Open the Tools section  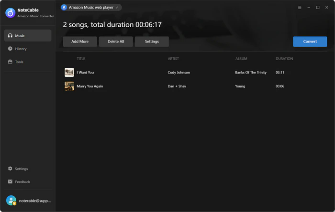pyautogui.click(x=28, y=62)
